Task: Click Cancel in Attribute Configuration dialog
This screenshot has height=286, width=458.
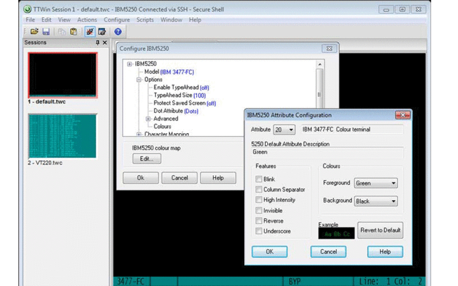Action: (x=328, y=251)
